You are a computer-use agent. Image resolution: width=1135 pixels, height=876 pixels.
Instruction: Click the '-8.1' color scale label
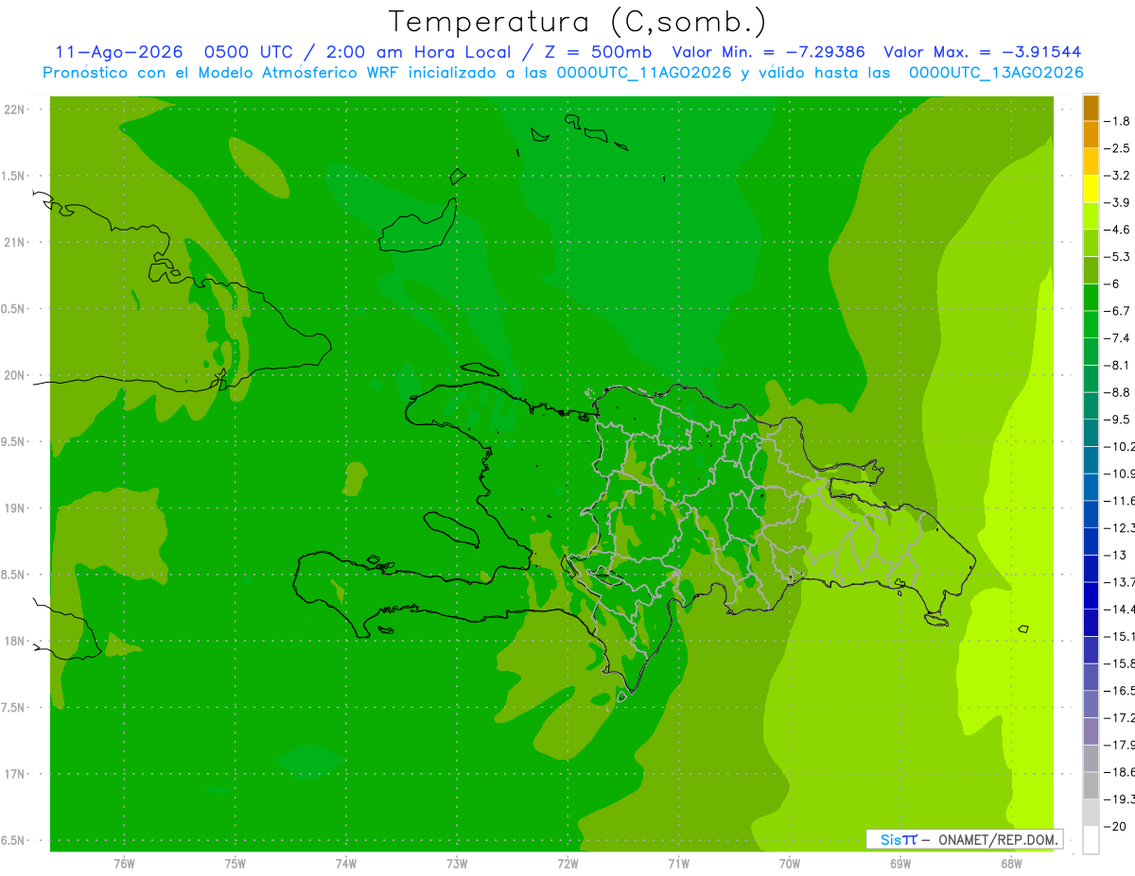(x=1117, y=365)
